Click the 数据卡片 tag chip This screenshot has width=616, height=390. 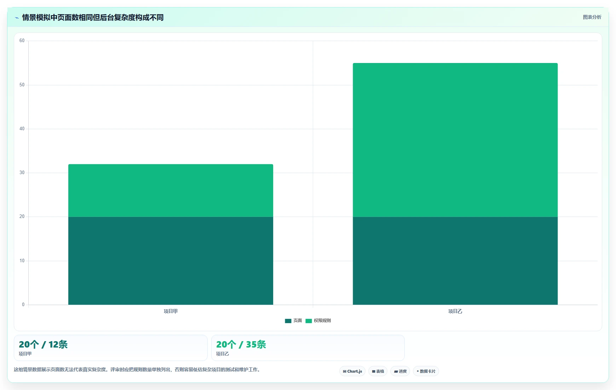point(426,371)
